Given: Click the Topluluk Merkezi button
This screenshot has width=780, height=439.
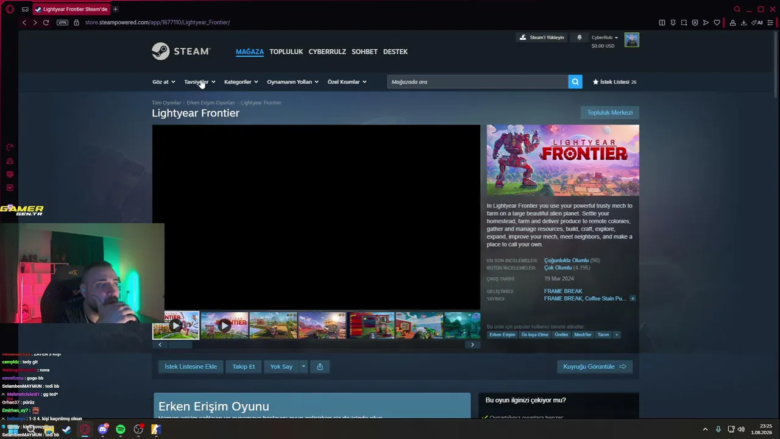Looking at the screenshot, I should 610,113.
